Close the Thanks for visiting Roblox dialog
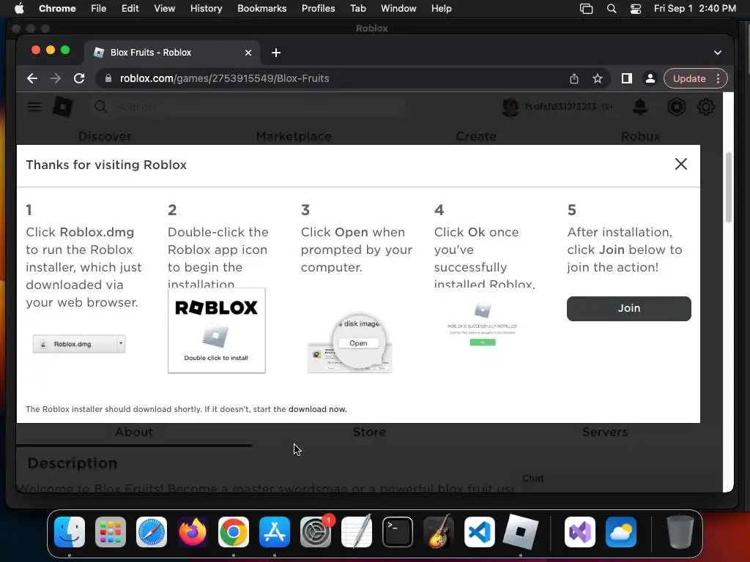Screen dimensions: 750x562 pos(680,164)
